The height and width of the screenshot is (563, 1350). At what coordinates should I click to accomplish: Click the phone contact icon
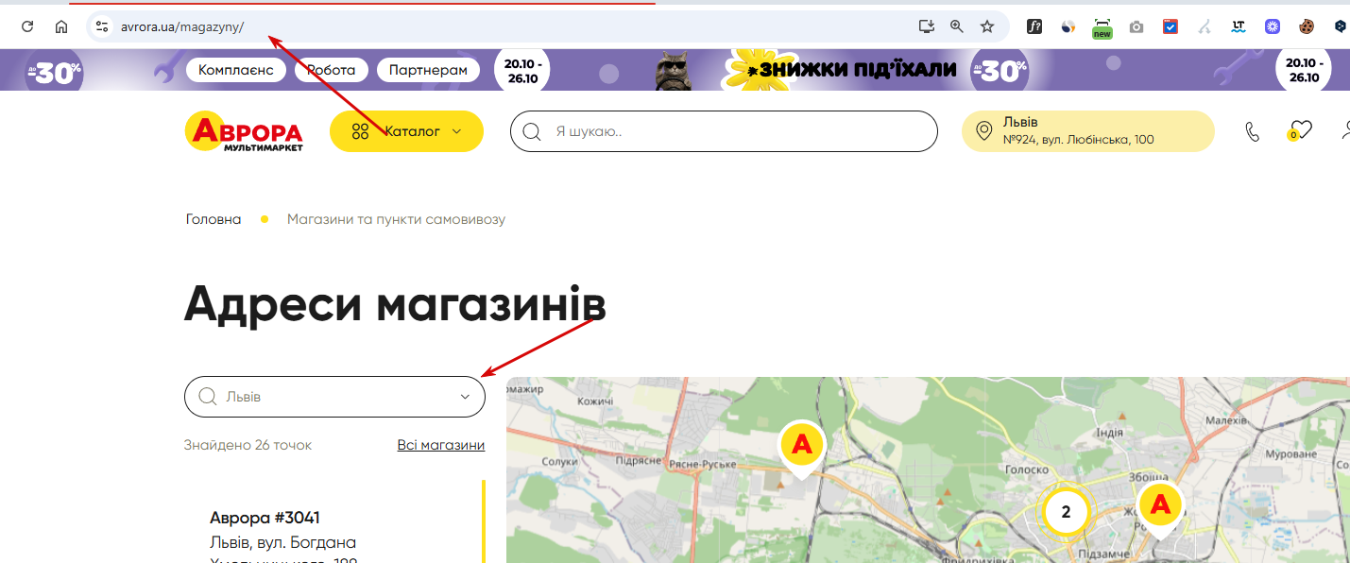(x=1253, y=131)
